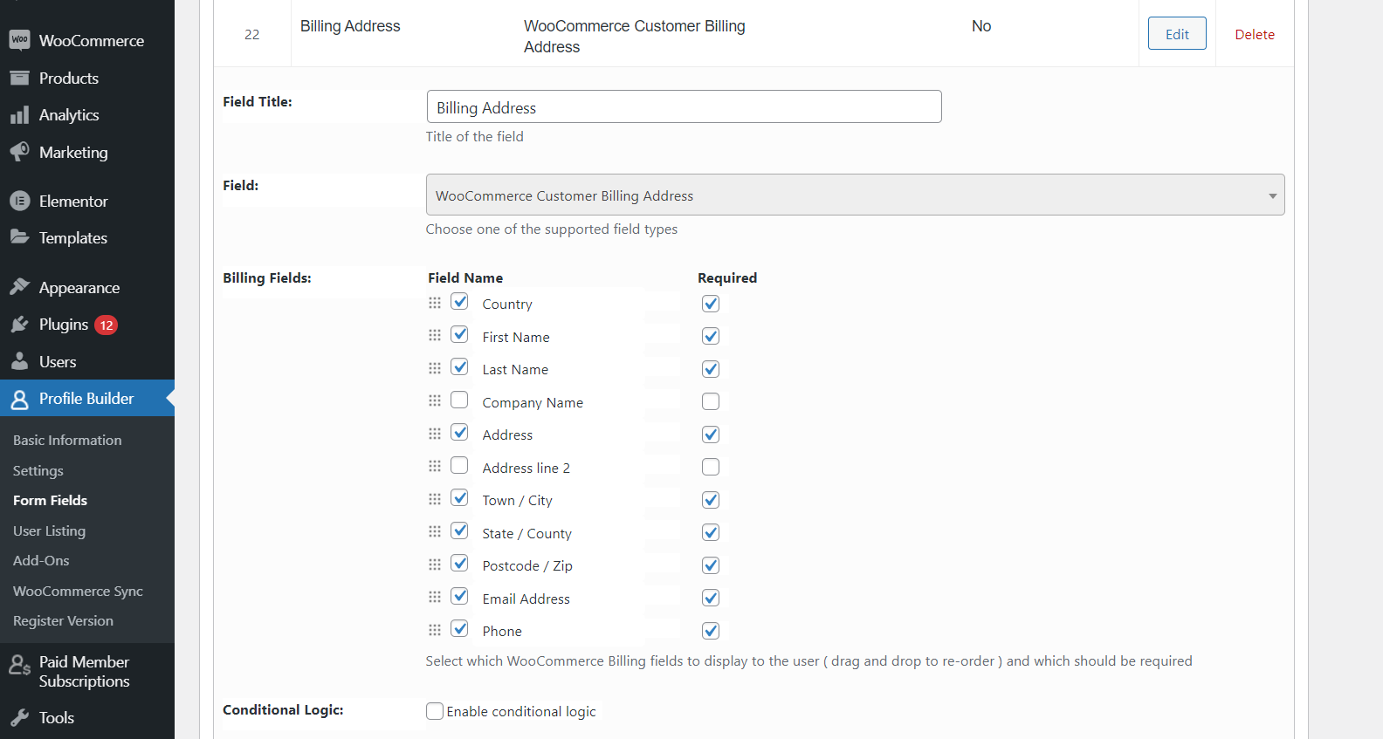This screenshot has width=1383, height=739.
Task: Grab the drag handle for Company Name row
Action: point(435,400)
